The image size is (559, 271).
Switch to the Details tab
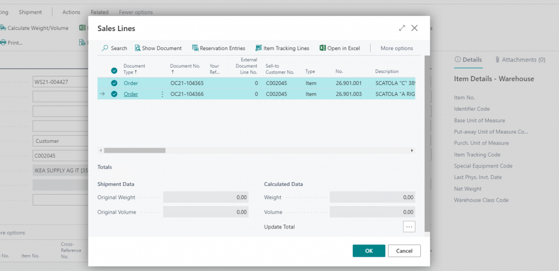point(468,59)
